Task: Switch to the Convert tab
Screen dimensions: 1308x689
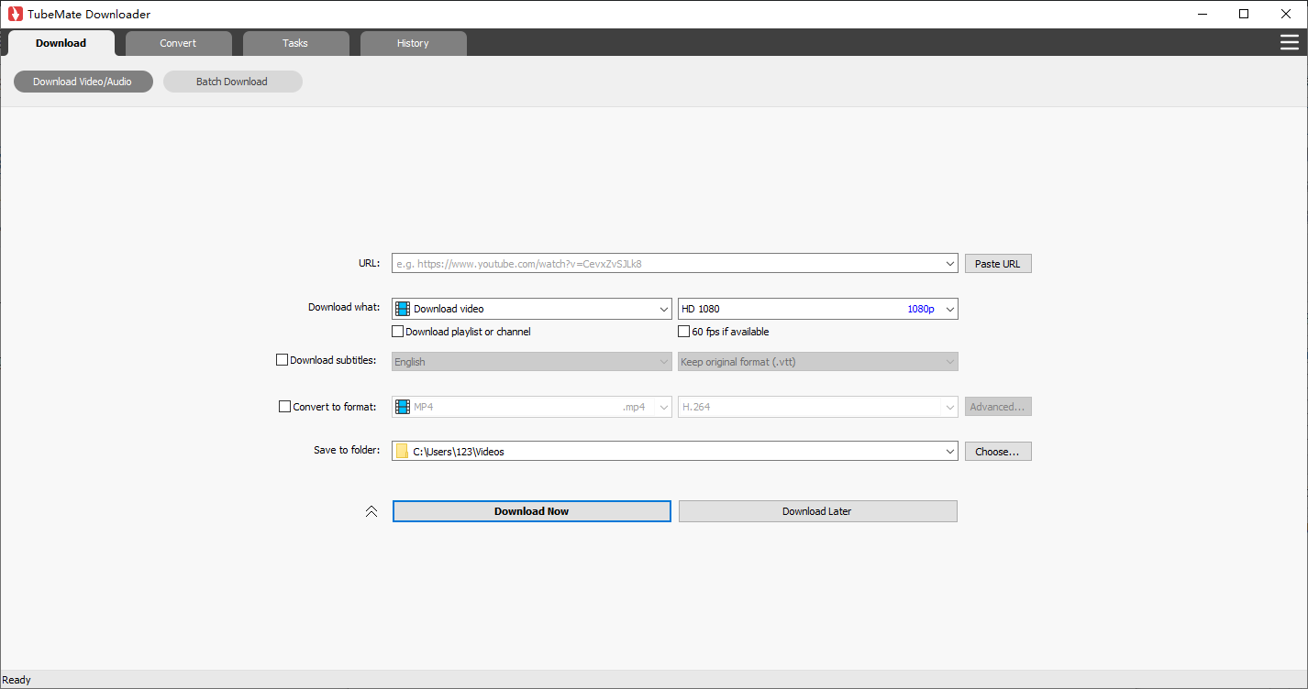Action: pos(178,43)
